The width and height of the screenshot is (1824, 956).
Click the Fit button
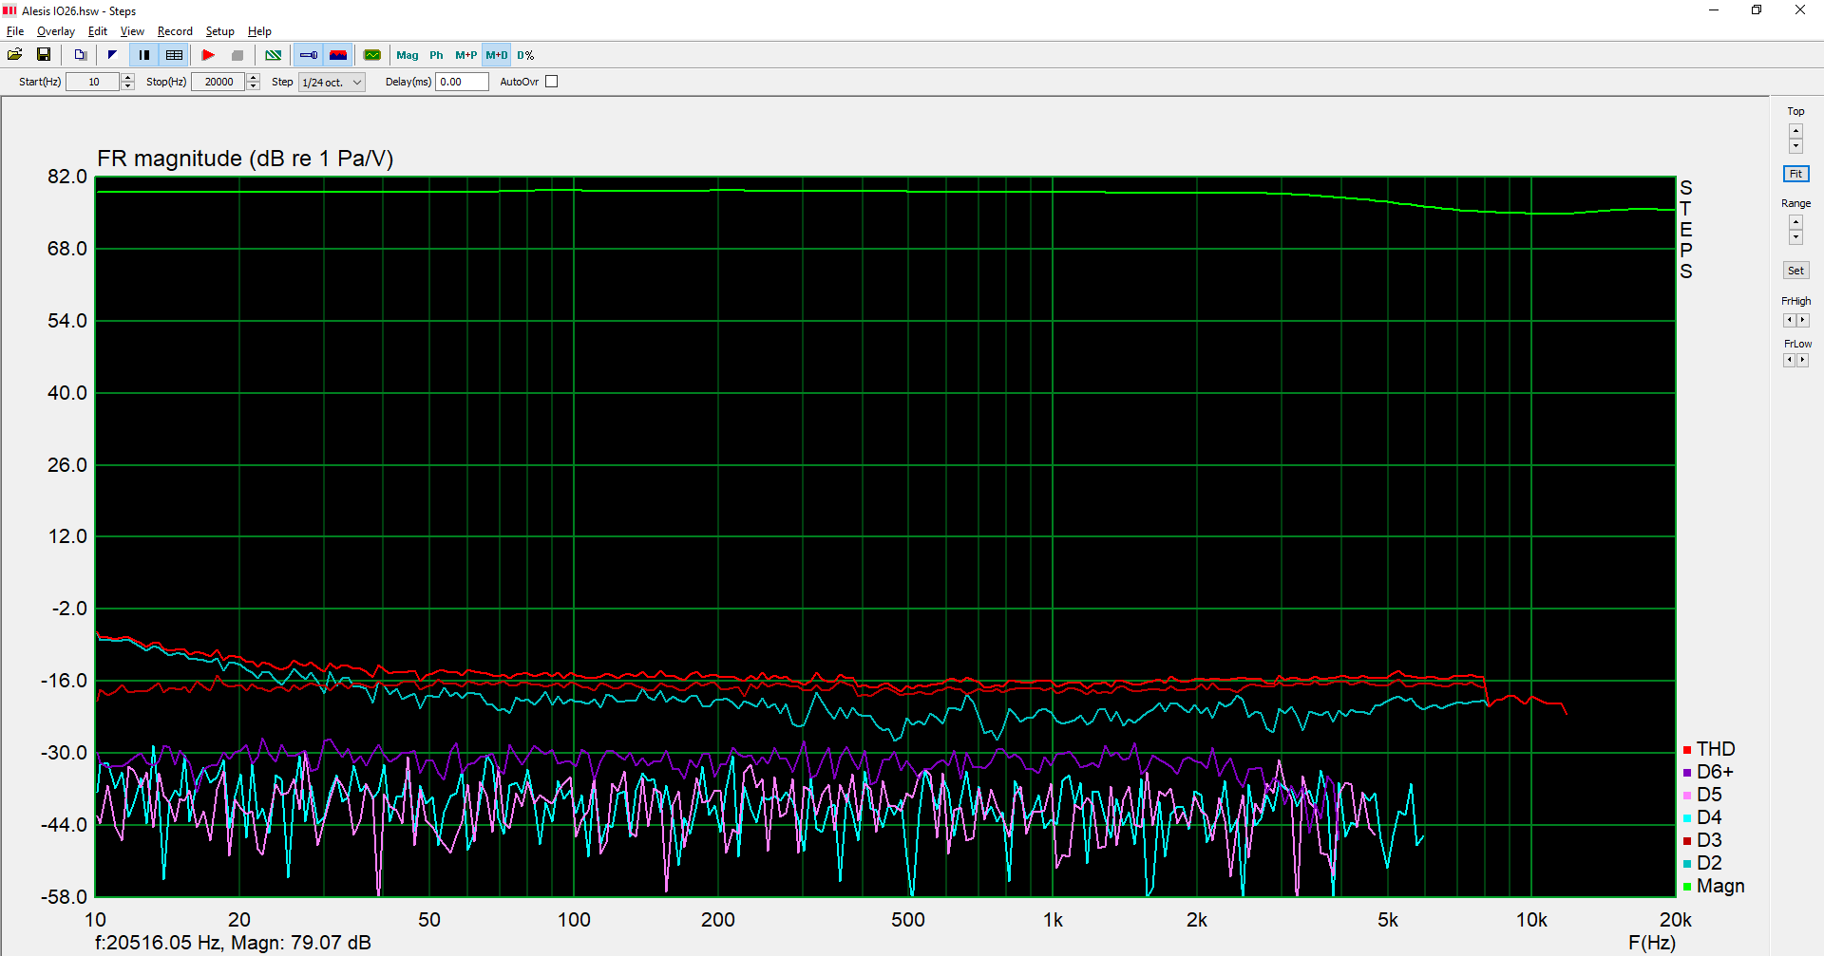tap(1795, 174)
